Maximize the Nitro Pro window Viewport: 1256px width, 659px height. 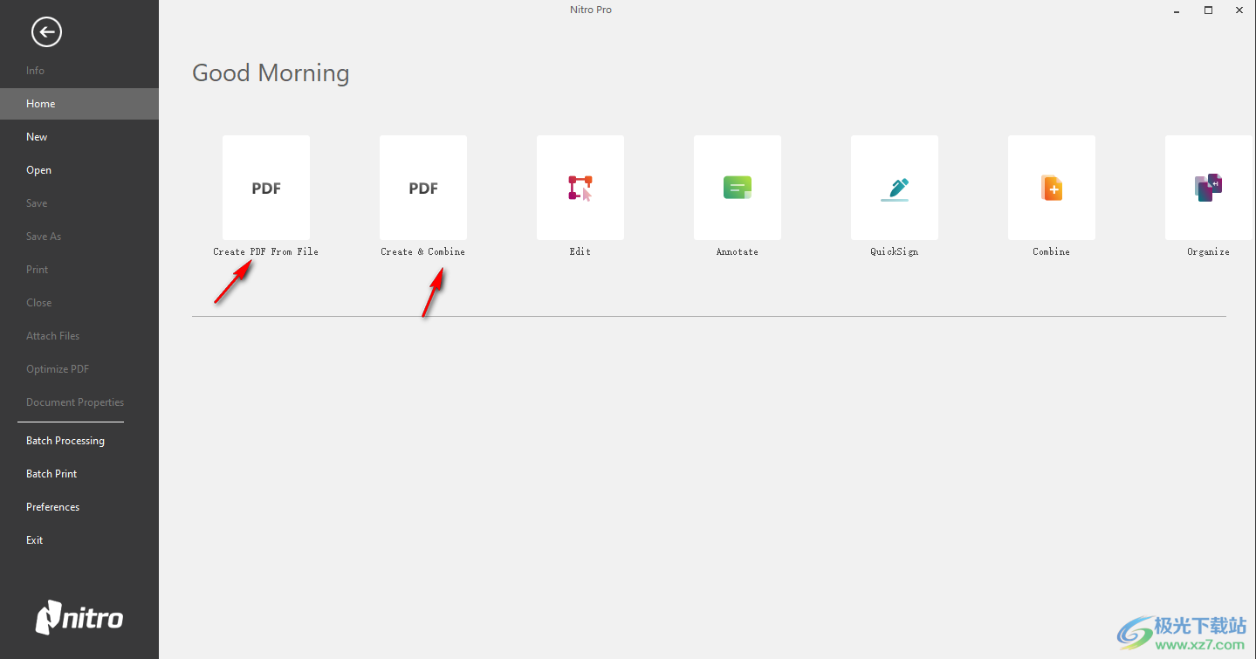(x=1209, y=10)
